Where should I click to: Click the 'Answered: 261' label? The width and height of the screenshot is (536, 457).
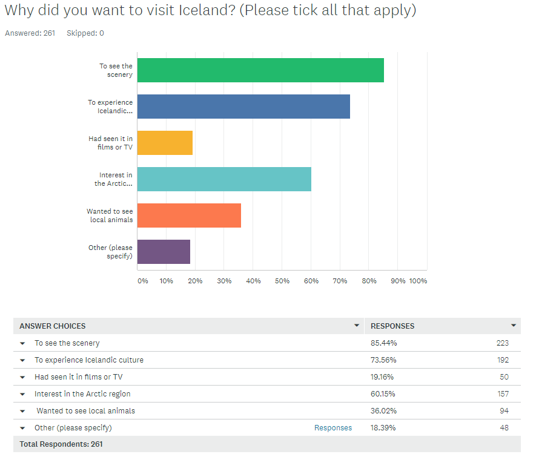30,33
